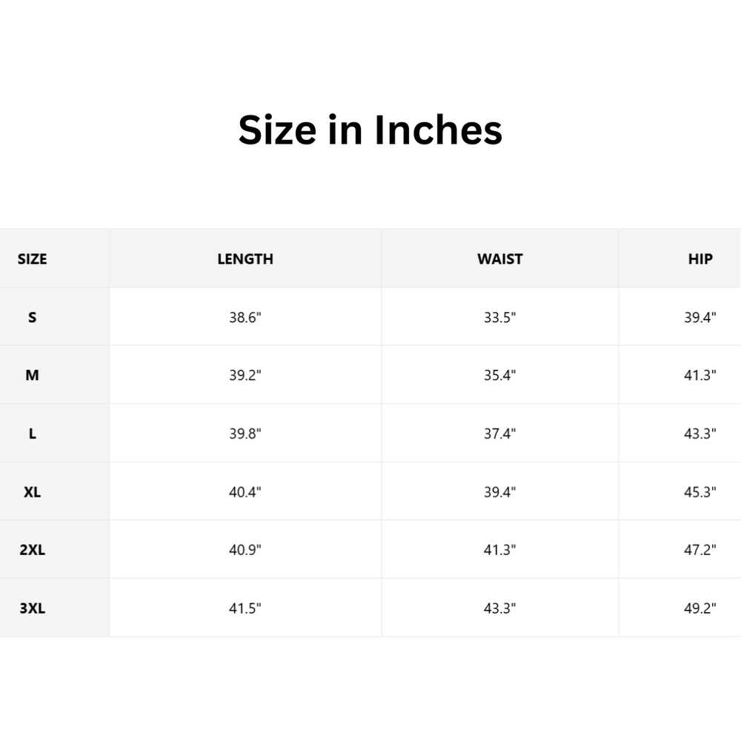Click the HIP column header
Image resolution: width=741 pixels, height=741 pixels.
(x=700, y=259)
